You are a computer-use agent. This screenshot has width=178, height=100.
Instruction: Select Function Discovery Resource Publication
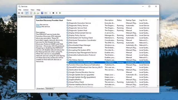[108, 65]
